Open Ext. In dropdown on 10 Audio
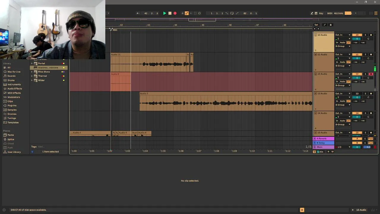 click(x=343, y=35)
